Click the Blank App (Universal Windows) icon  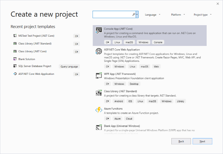[99, 127]
